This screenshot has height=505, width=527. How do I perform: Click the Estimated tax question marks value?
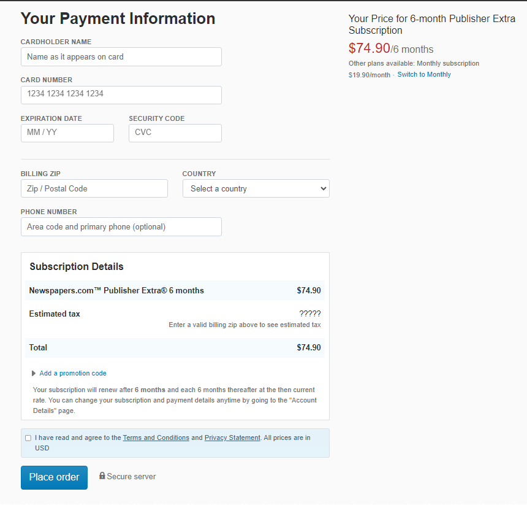click(x=310, y=314)
